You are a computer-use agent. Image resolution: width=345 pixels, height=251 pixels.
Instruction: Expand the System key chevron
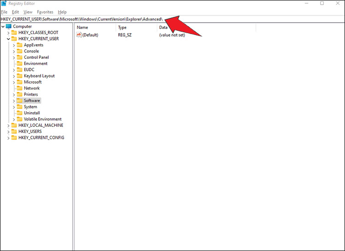tap(14, 107)
